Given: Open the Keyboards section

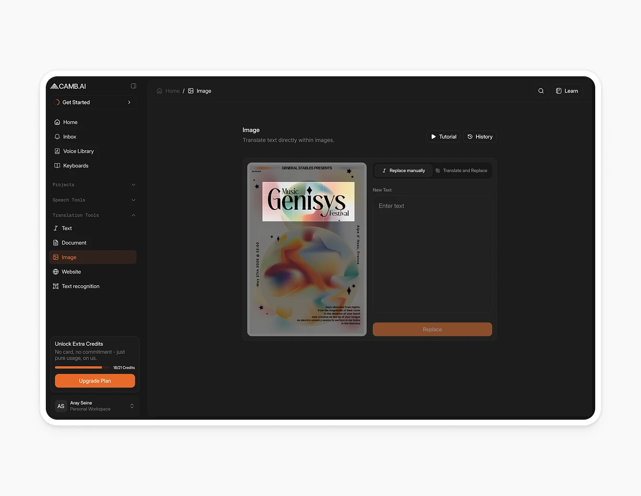Looking at the screenshot, I should [75, 165].
